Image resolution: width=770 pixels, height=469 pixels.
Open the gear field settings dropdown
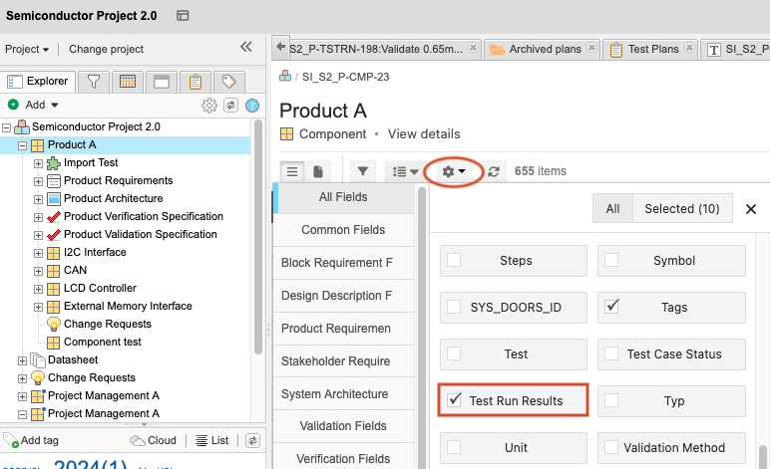[454, 171]
